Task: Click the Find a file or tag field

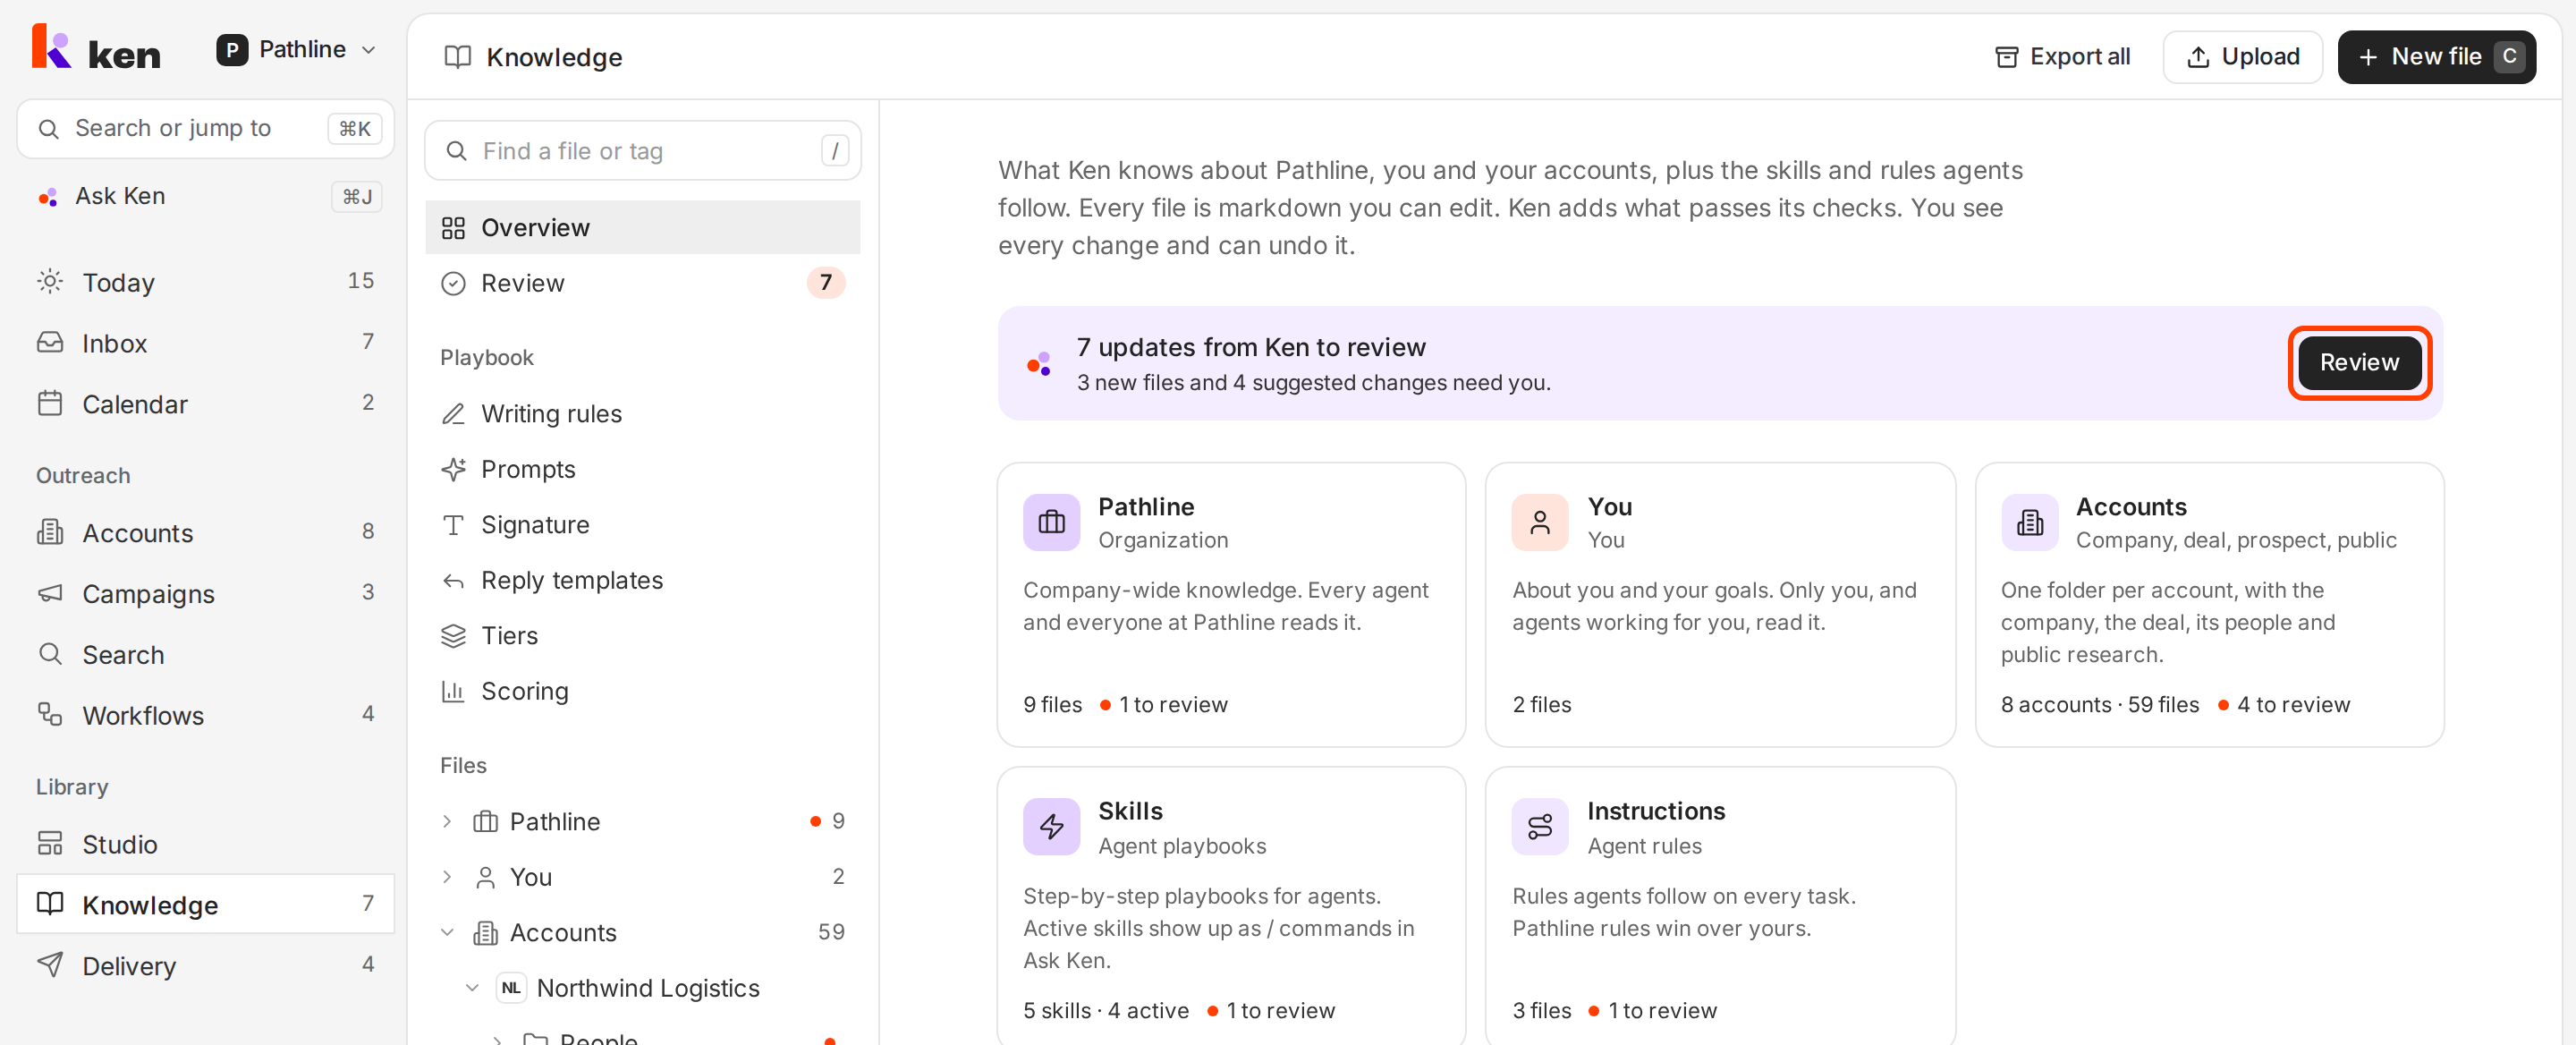Action: tap(642, 150)
